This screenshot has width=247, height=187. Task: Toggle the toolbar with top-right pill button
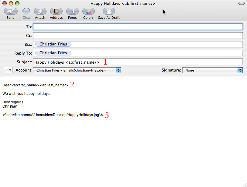[241, 3]
